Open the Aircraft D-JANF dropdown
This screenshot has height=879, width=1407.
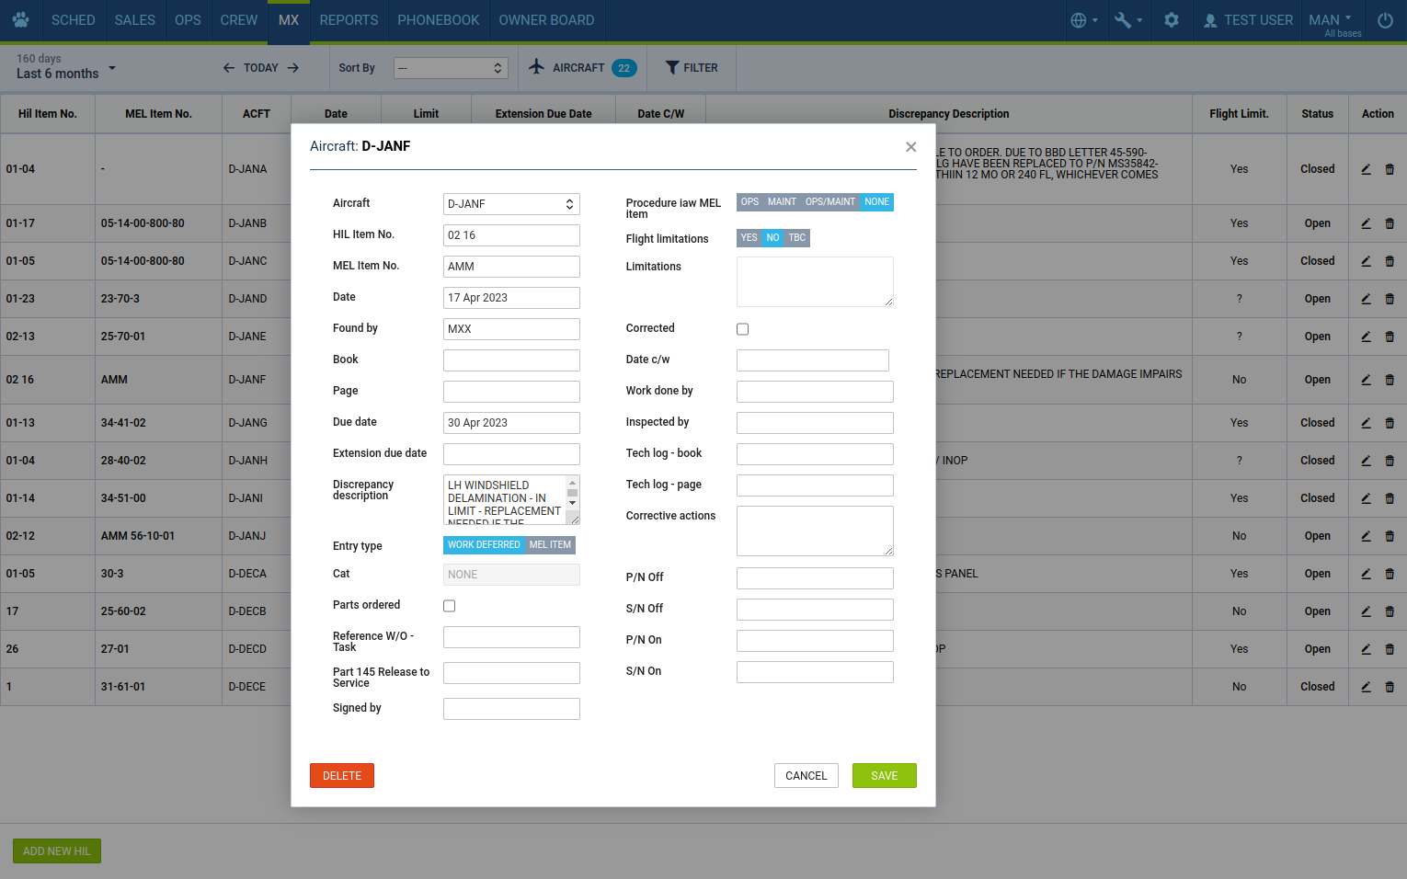(511, 204)
